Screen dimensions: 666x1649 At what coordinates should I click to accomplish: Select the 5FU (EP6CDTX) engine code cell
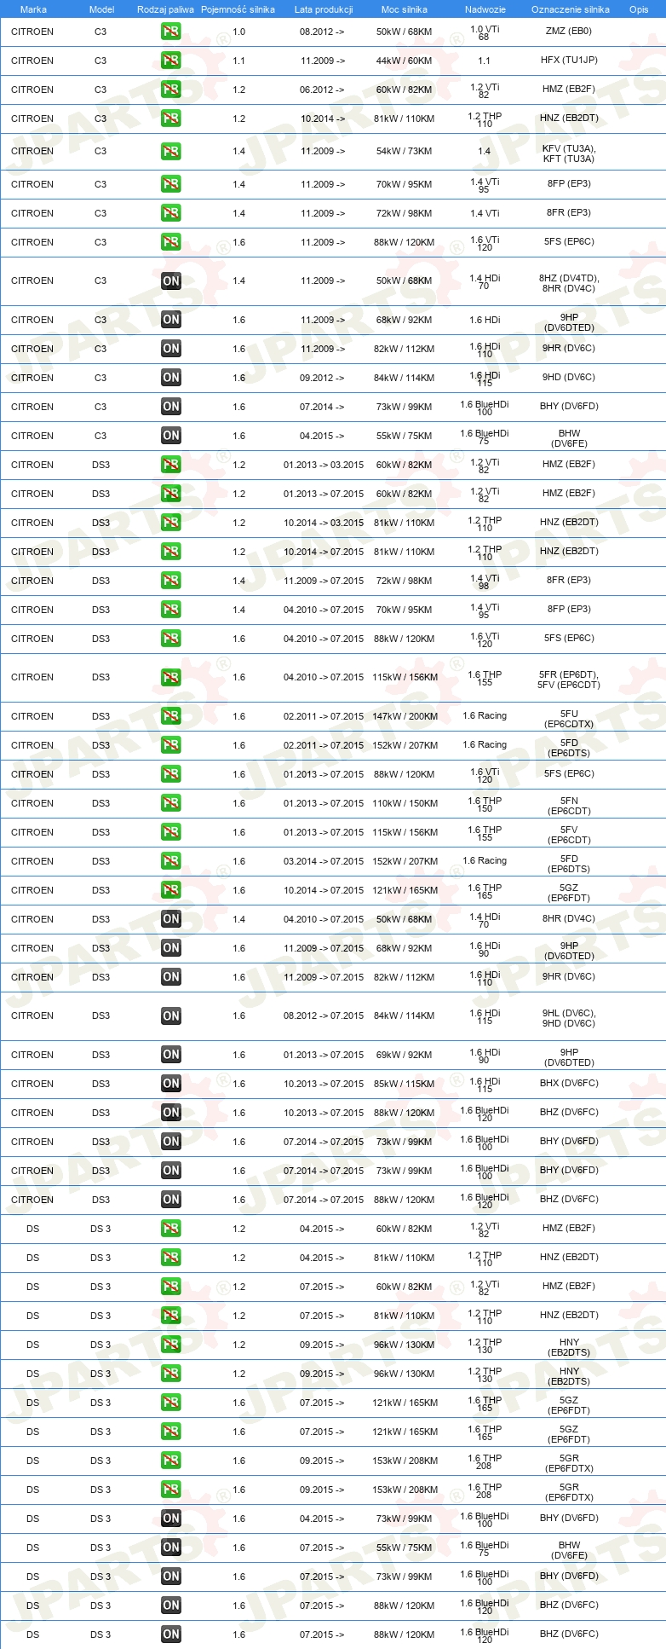point(570,719)
